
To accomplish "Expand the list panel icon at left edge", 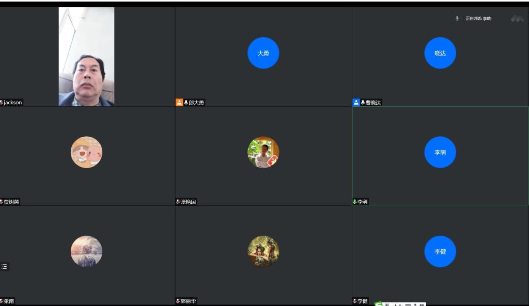I will point(4,267).
